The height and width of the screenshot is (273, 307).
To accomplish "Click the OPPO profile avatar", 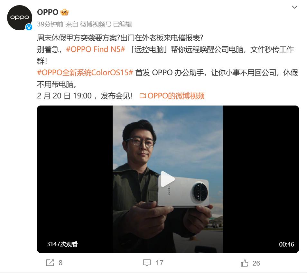I will pos(20,18).
